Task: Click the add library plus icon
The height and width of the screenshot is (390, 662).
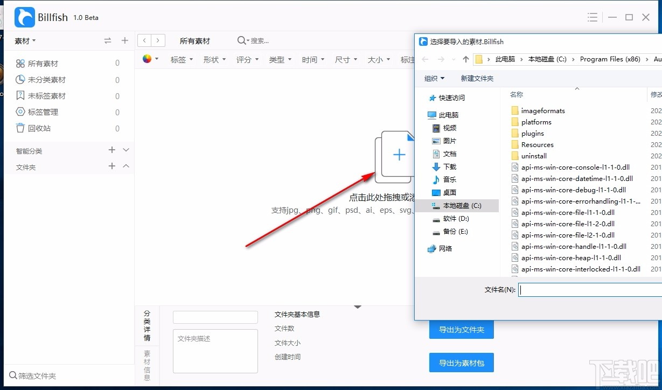Action: pyautogui.click(x=124, y=40)
